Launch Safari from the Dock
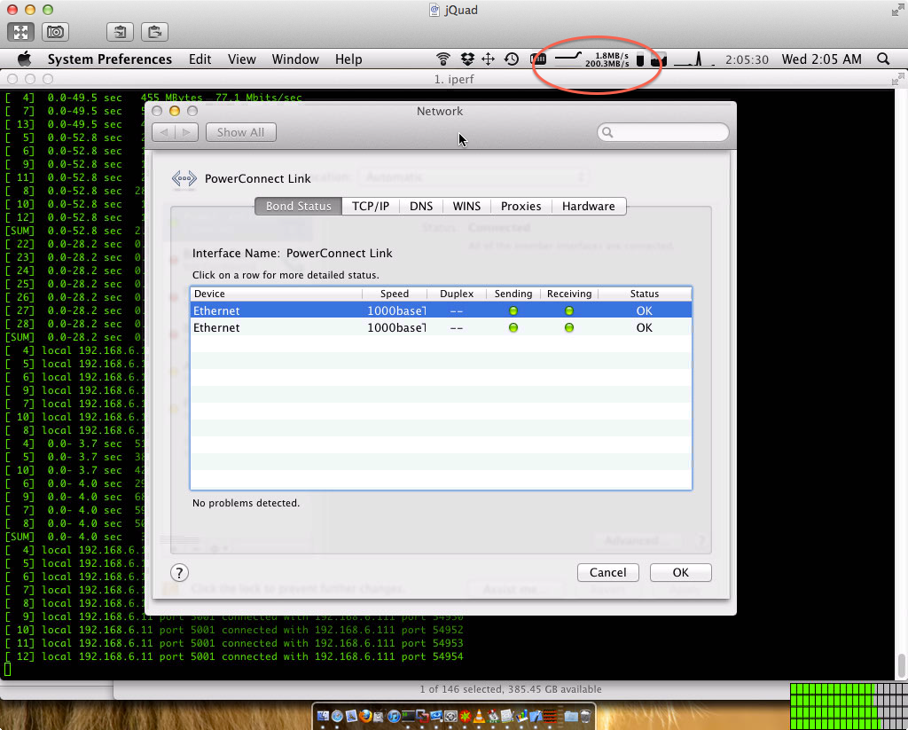 click(337, 716)
